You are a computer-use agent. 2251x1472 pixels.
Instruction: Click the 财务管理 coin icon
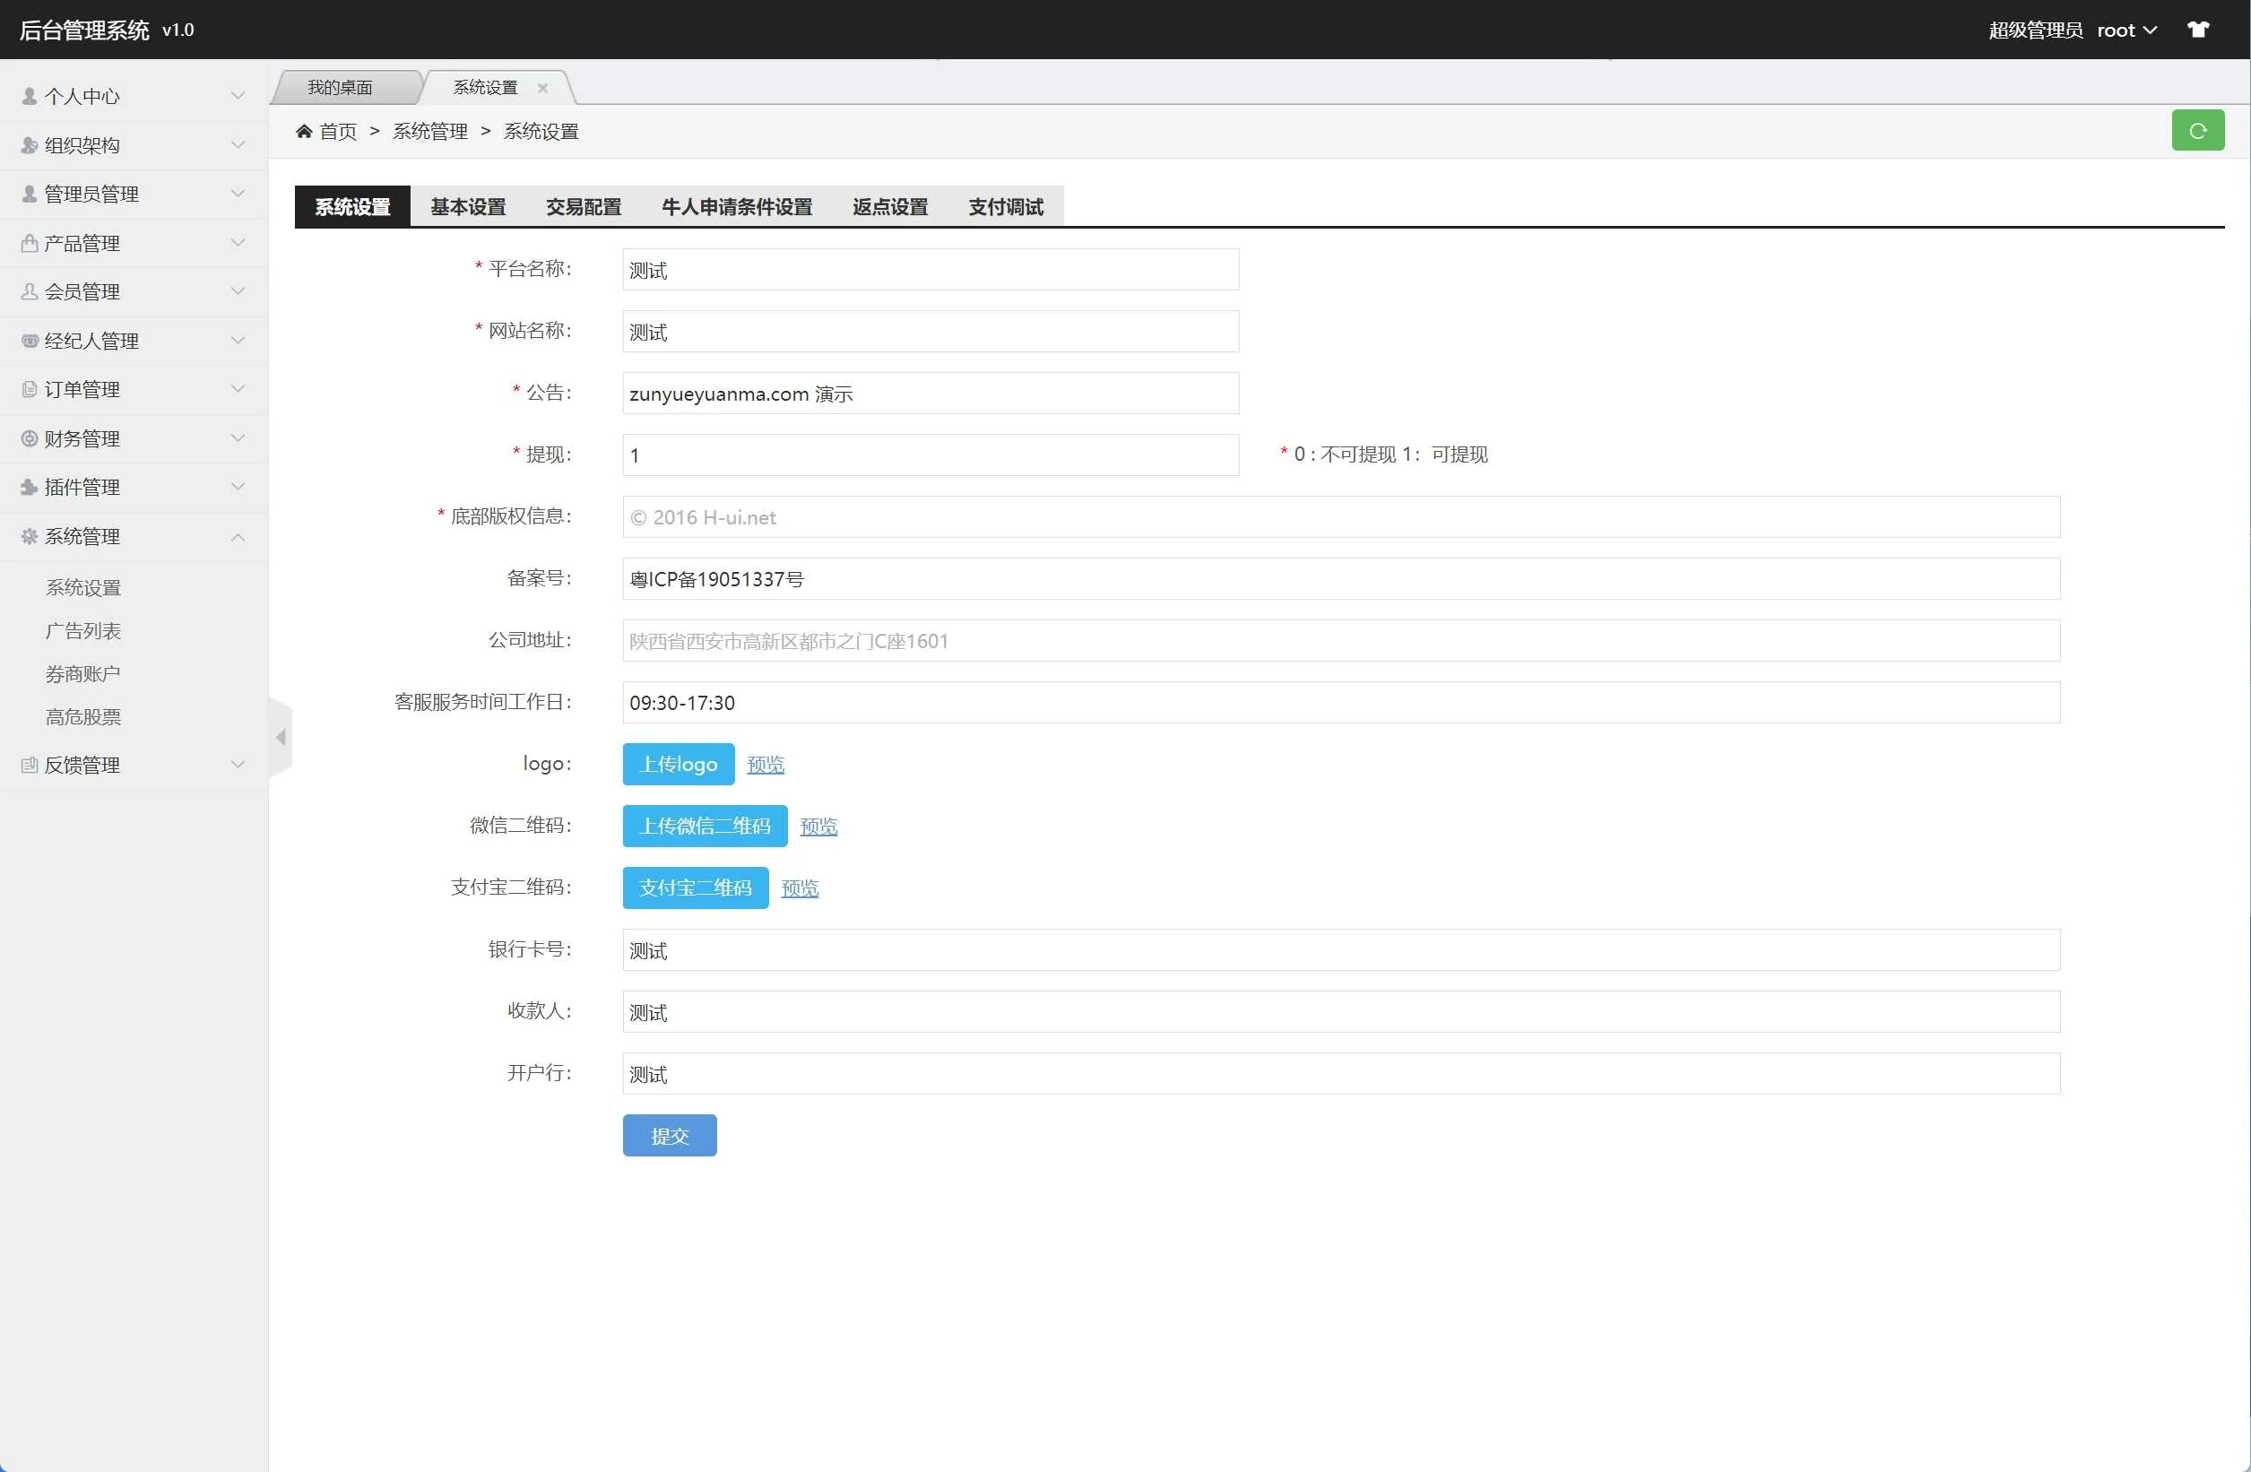click(x=30, y=439)
